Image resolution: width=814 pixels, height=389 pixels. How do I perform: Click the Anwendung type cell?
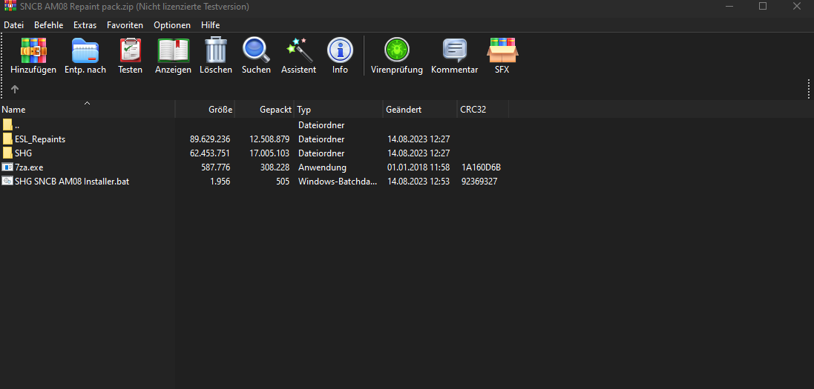[322, 167]
